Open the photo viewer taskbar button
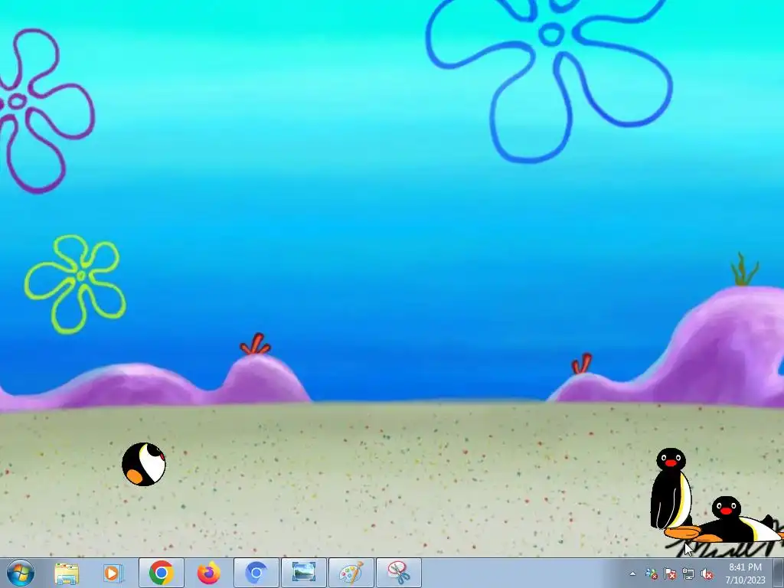 303,573
